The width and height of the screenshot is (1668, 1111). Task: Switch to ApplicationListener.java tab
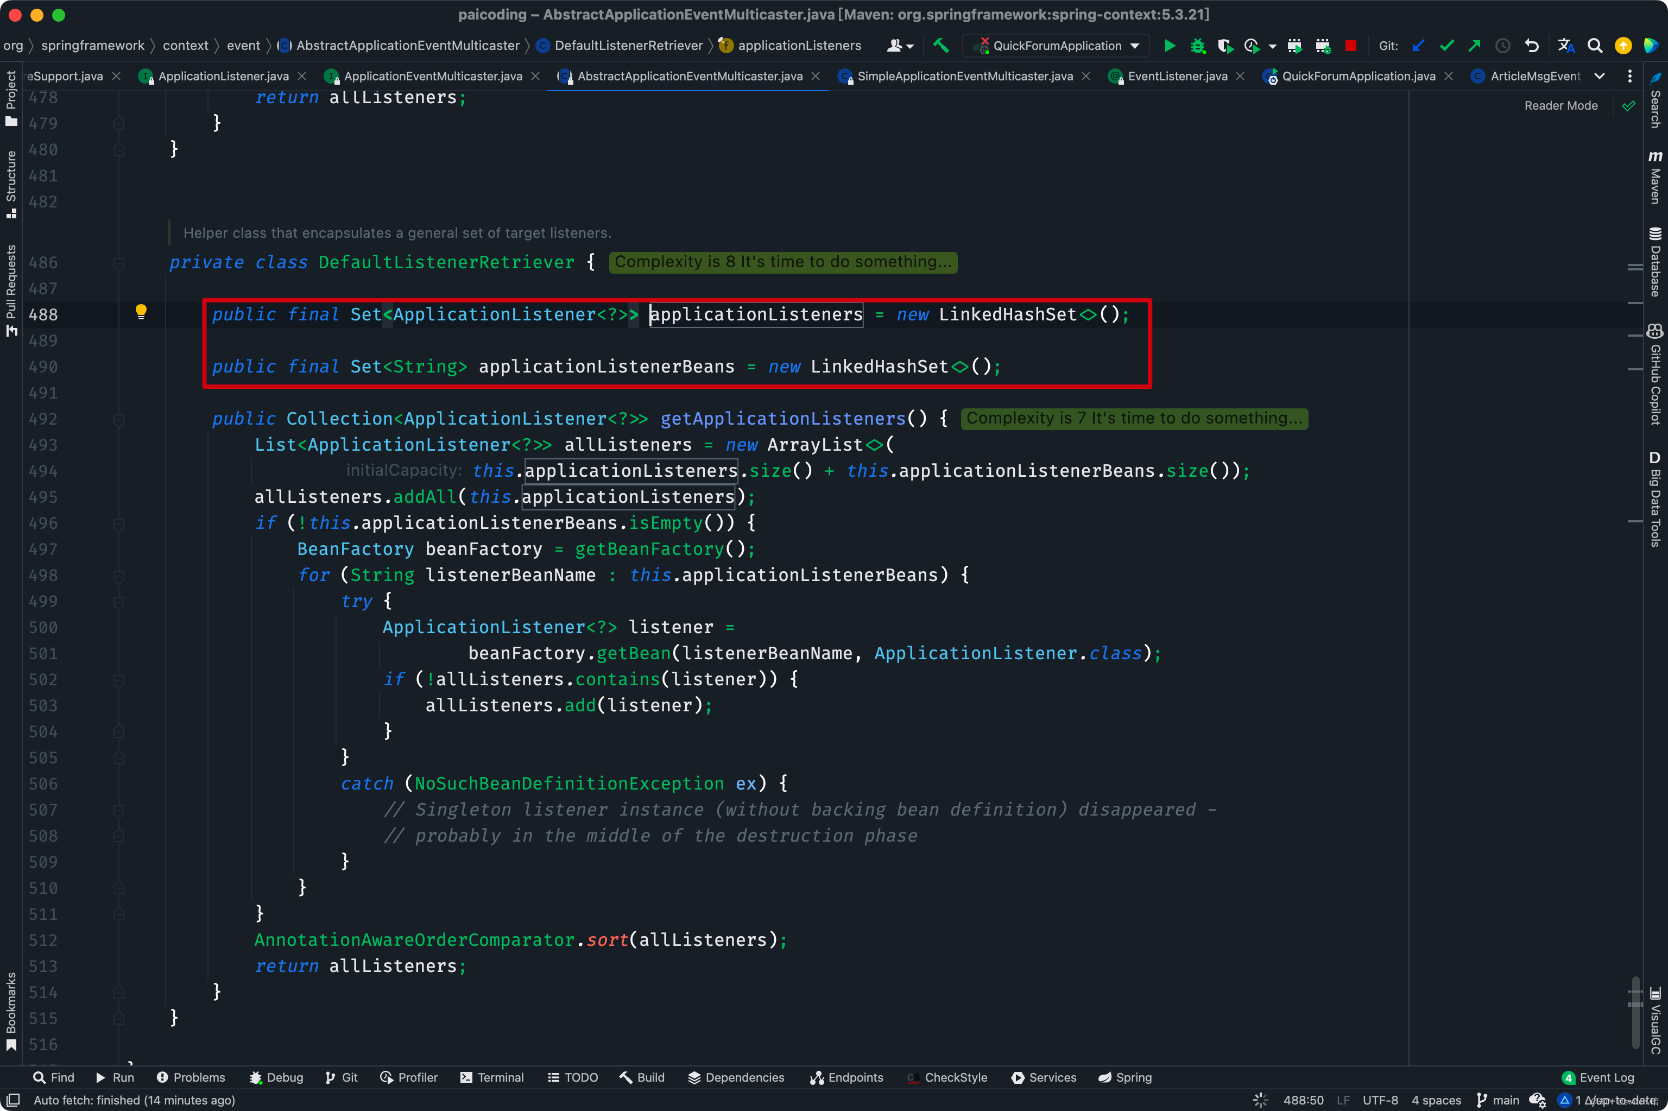point(223,76)
